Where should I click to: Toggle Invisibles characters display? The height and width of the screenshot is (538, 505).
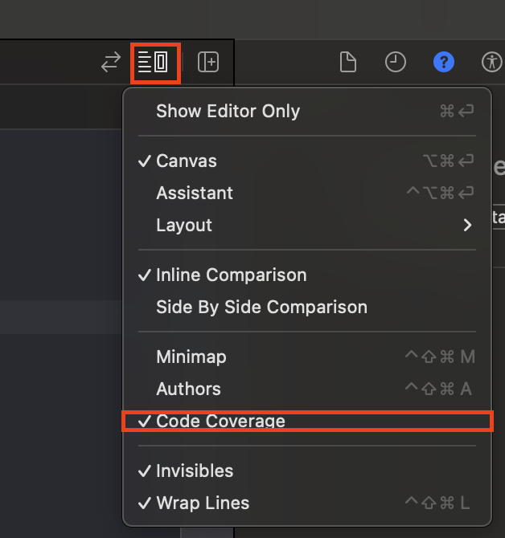[x=195, y=471]
